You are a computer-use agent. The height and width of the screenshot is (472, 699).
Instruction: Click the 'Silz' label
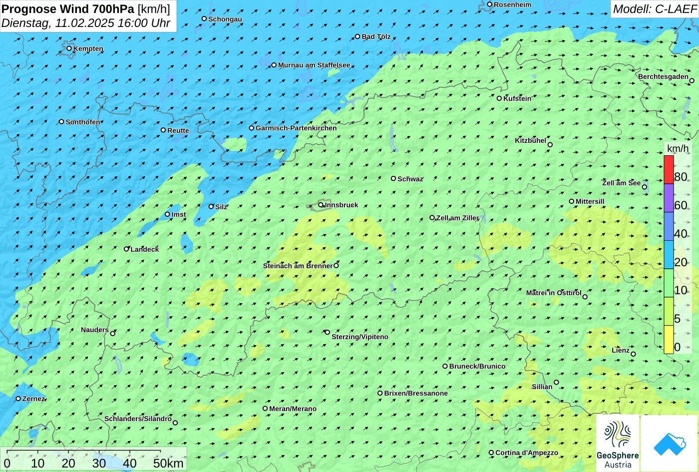tap(221, 207)
